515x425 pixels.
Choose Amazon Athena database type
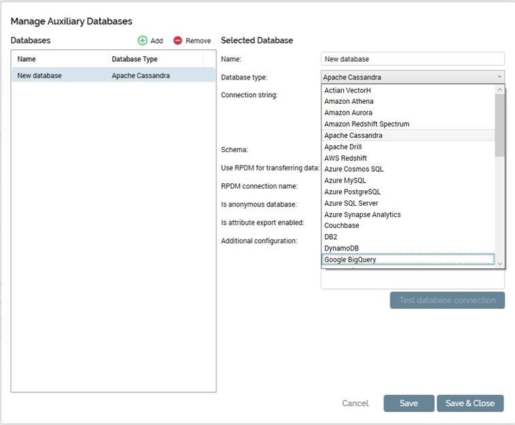349,102
